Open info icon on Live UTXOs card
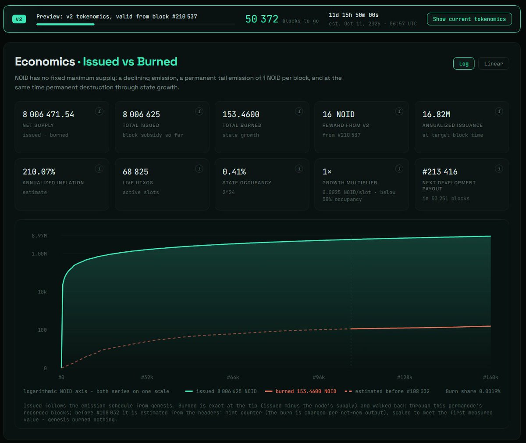The width and height of the screenshot is (526, 443). tap(199, 168)
